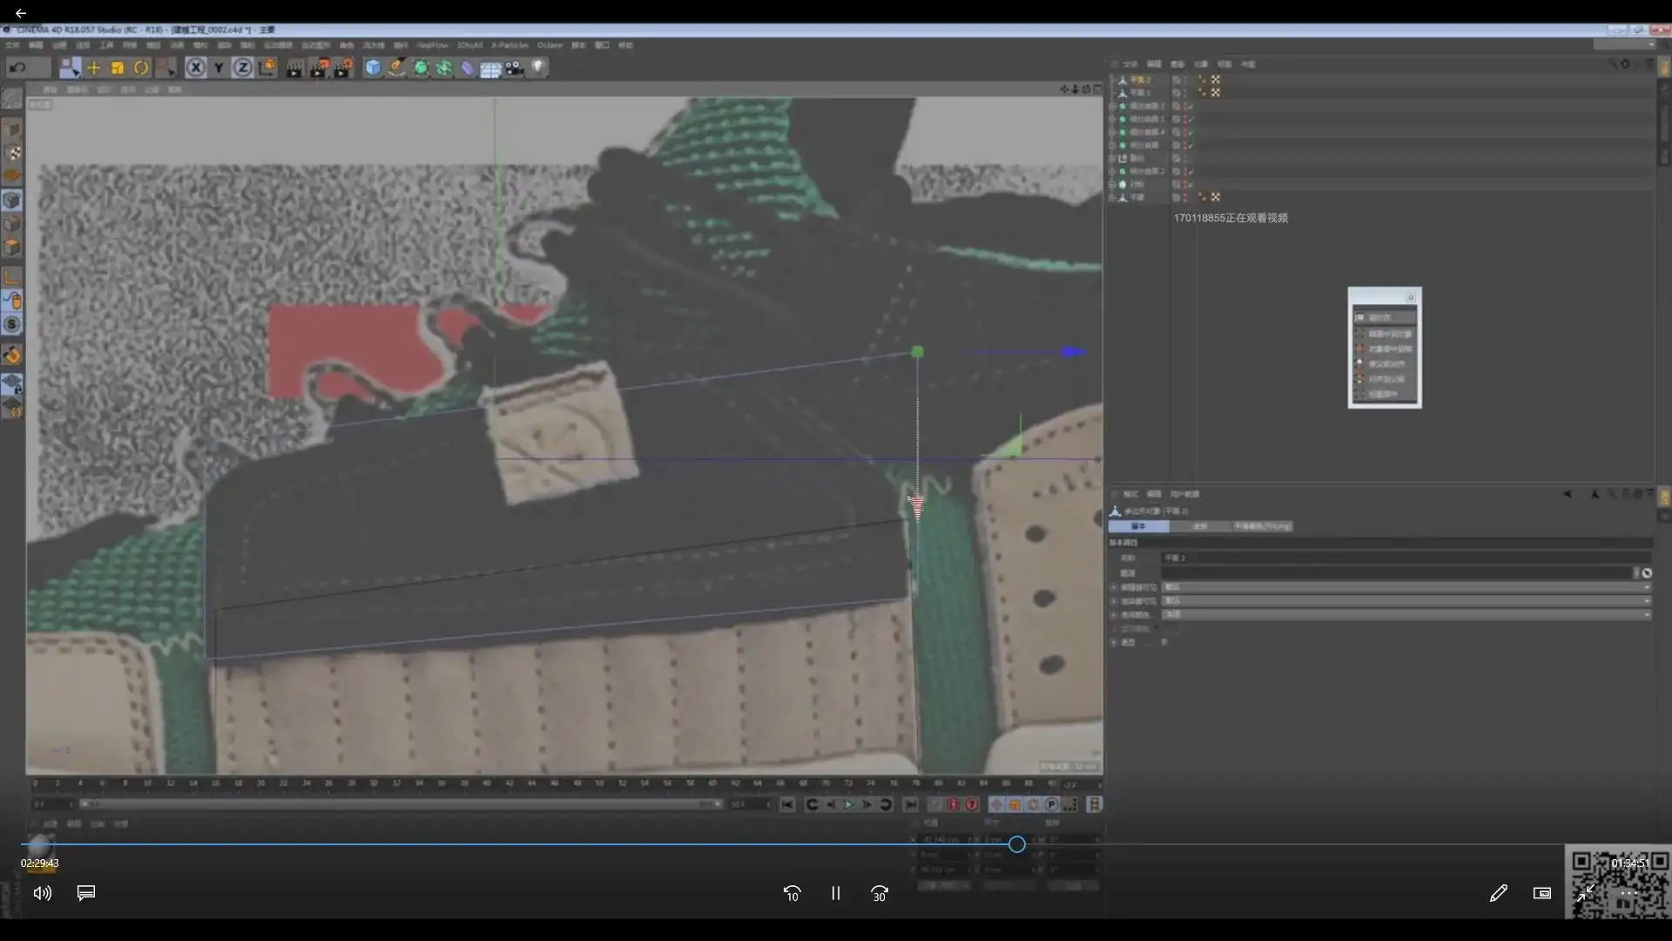This screenshot has width=1672, height=941.
Task: Expand the bottom plane object in tree
Action: [1112, 198]
